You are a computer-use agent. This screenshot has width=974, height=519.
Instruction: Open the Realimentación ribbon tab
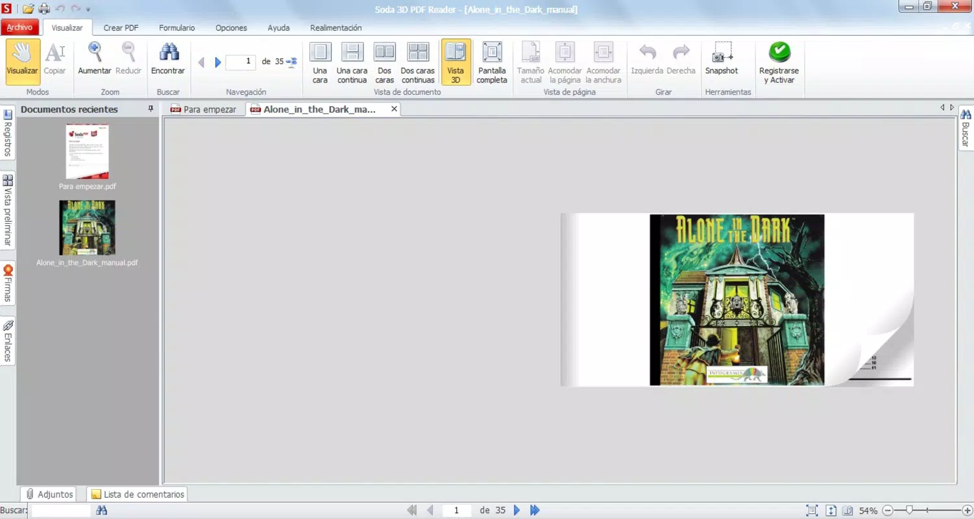pyautogui.click(x=335, y=28)
